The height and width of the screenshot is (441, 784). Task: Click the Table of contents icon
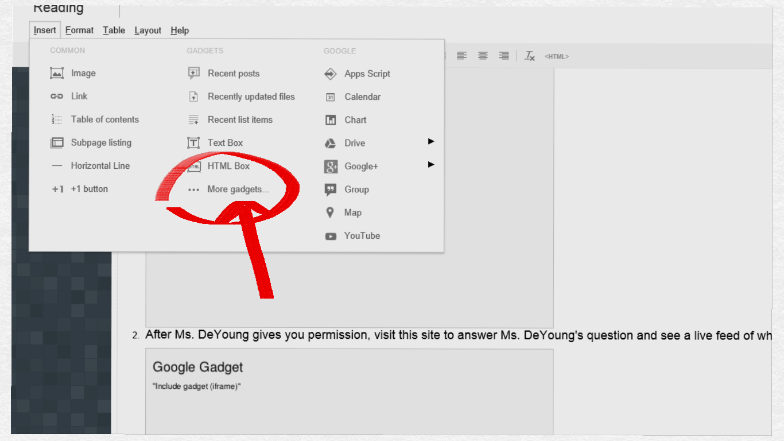pos(57,119)
